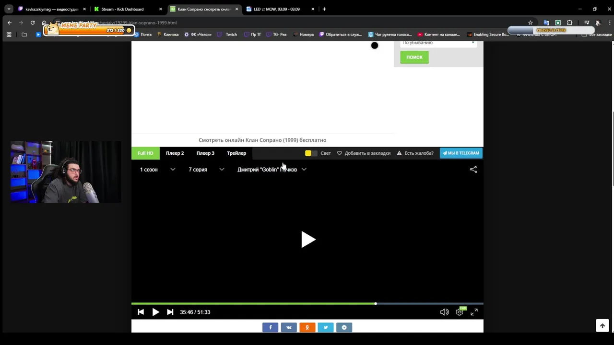614x345 pixels.
Task: Click the scroll-to-top arrow button
Action: [602, 326]
